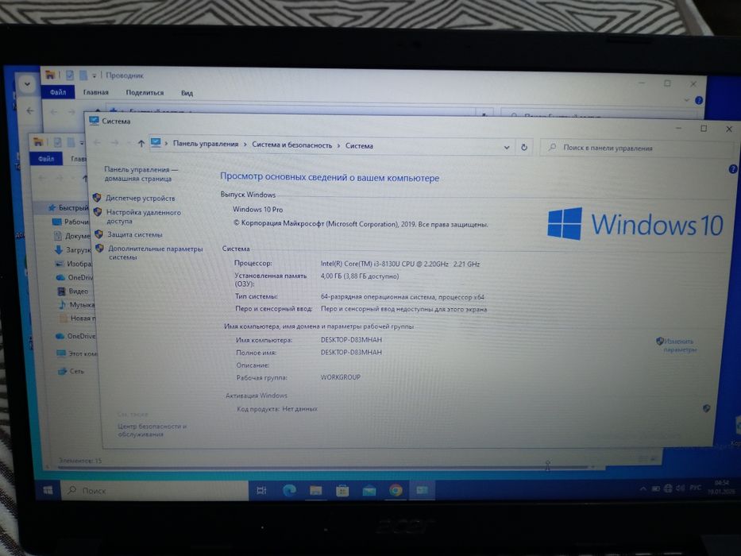The height and width of the screenshot is (556, 741).
Task: Select Музыка in Explorer sidebar
Action: [76, 305]
